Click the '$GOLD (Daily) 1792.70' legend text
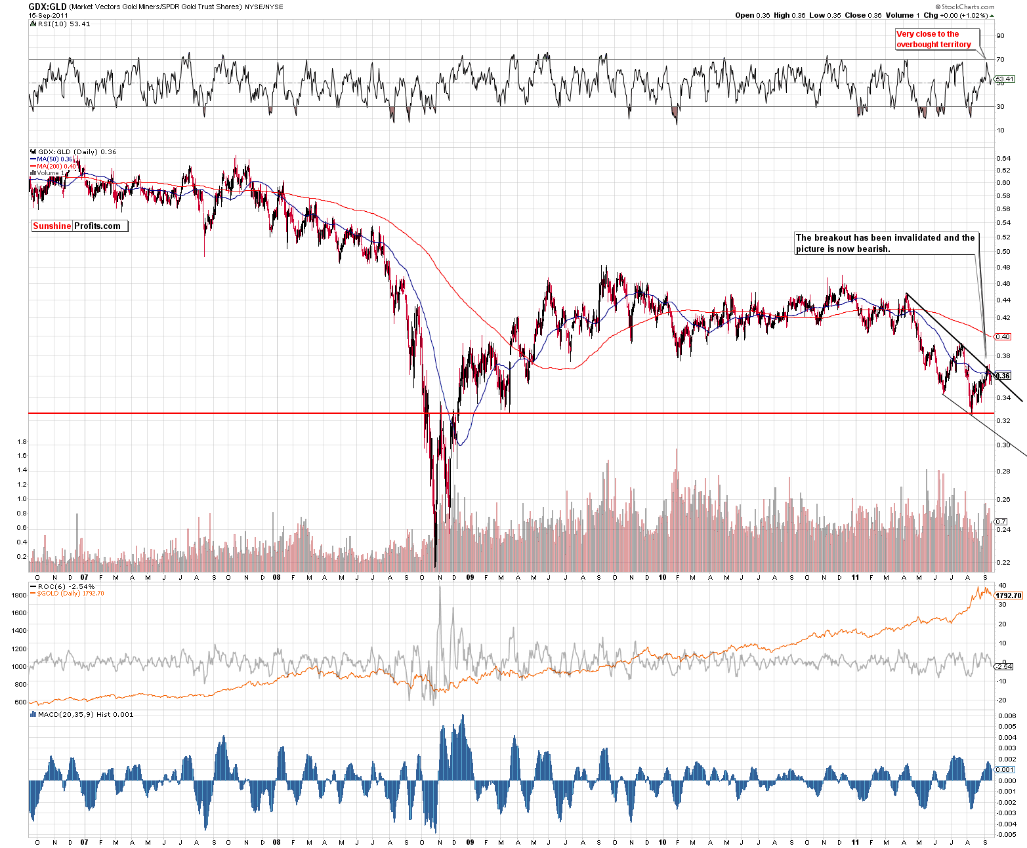 click(70, 594)
